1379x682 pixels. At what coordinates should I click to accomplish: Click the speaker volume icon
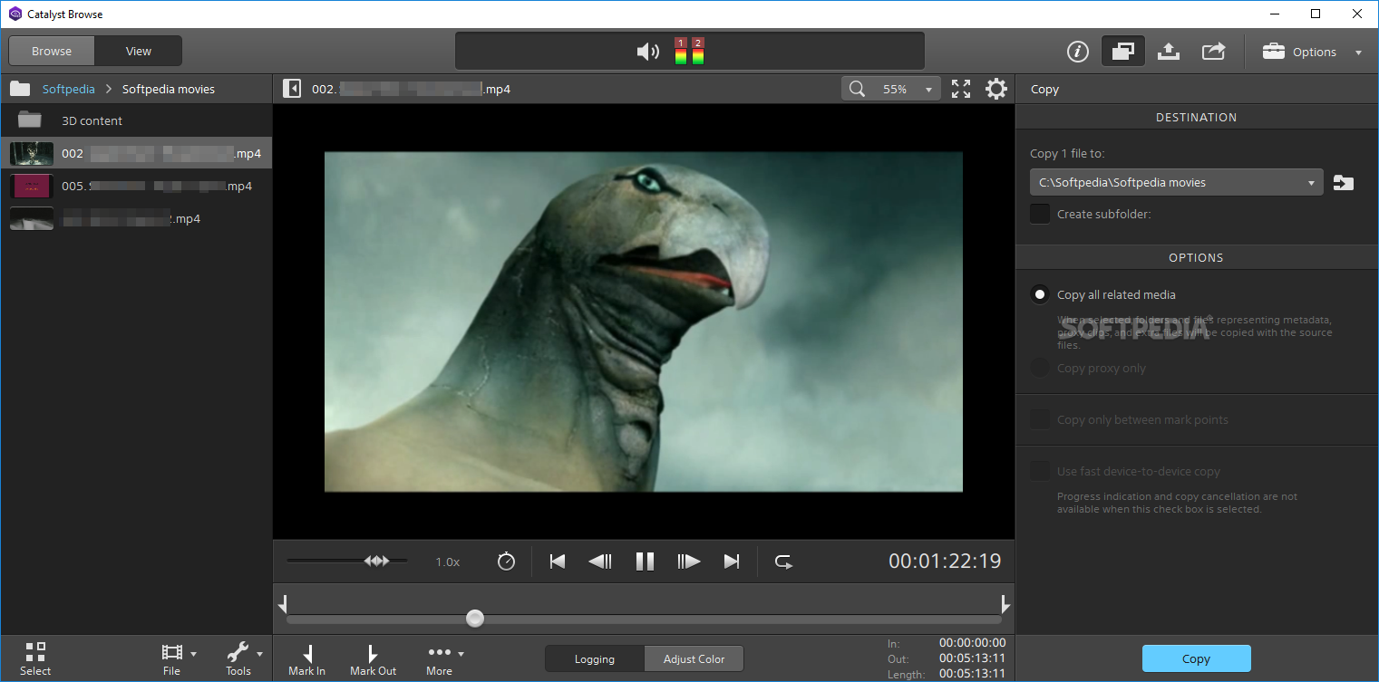[x=647, y=52]
